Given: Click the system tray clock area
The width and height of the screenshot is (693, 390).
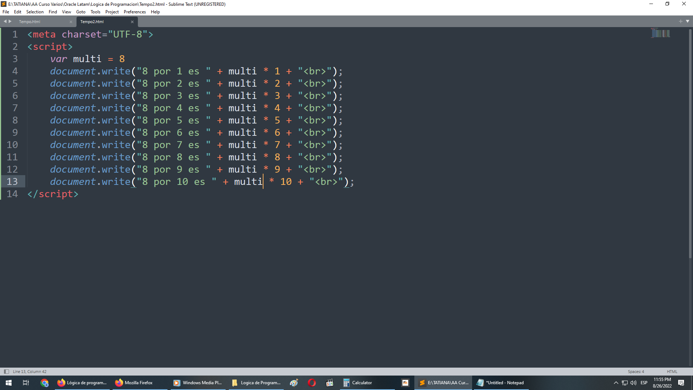Looking at the screenshot, I should (x=663, y=382).
